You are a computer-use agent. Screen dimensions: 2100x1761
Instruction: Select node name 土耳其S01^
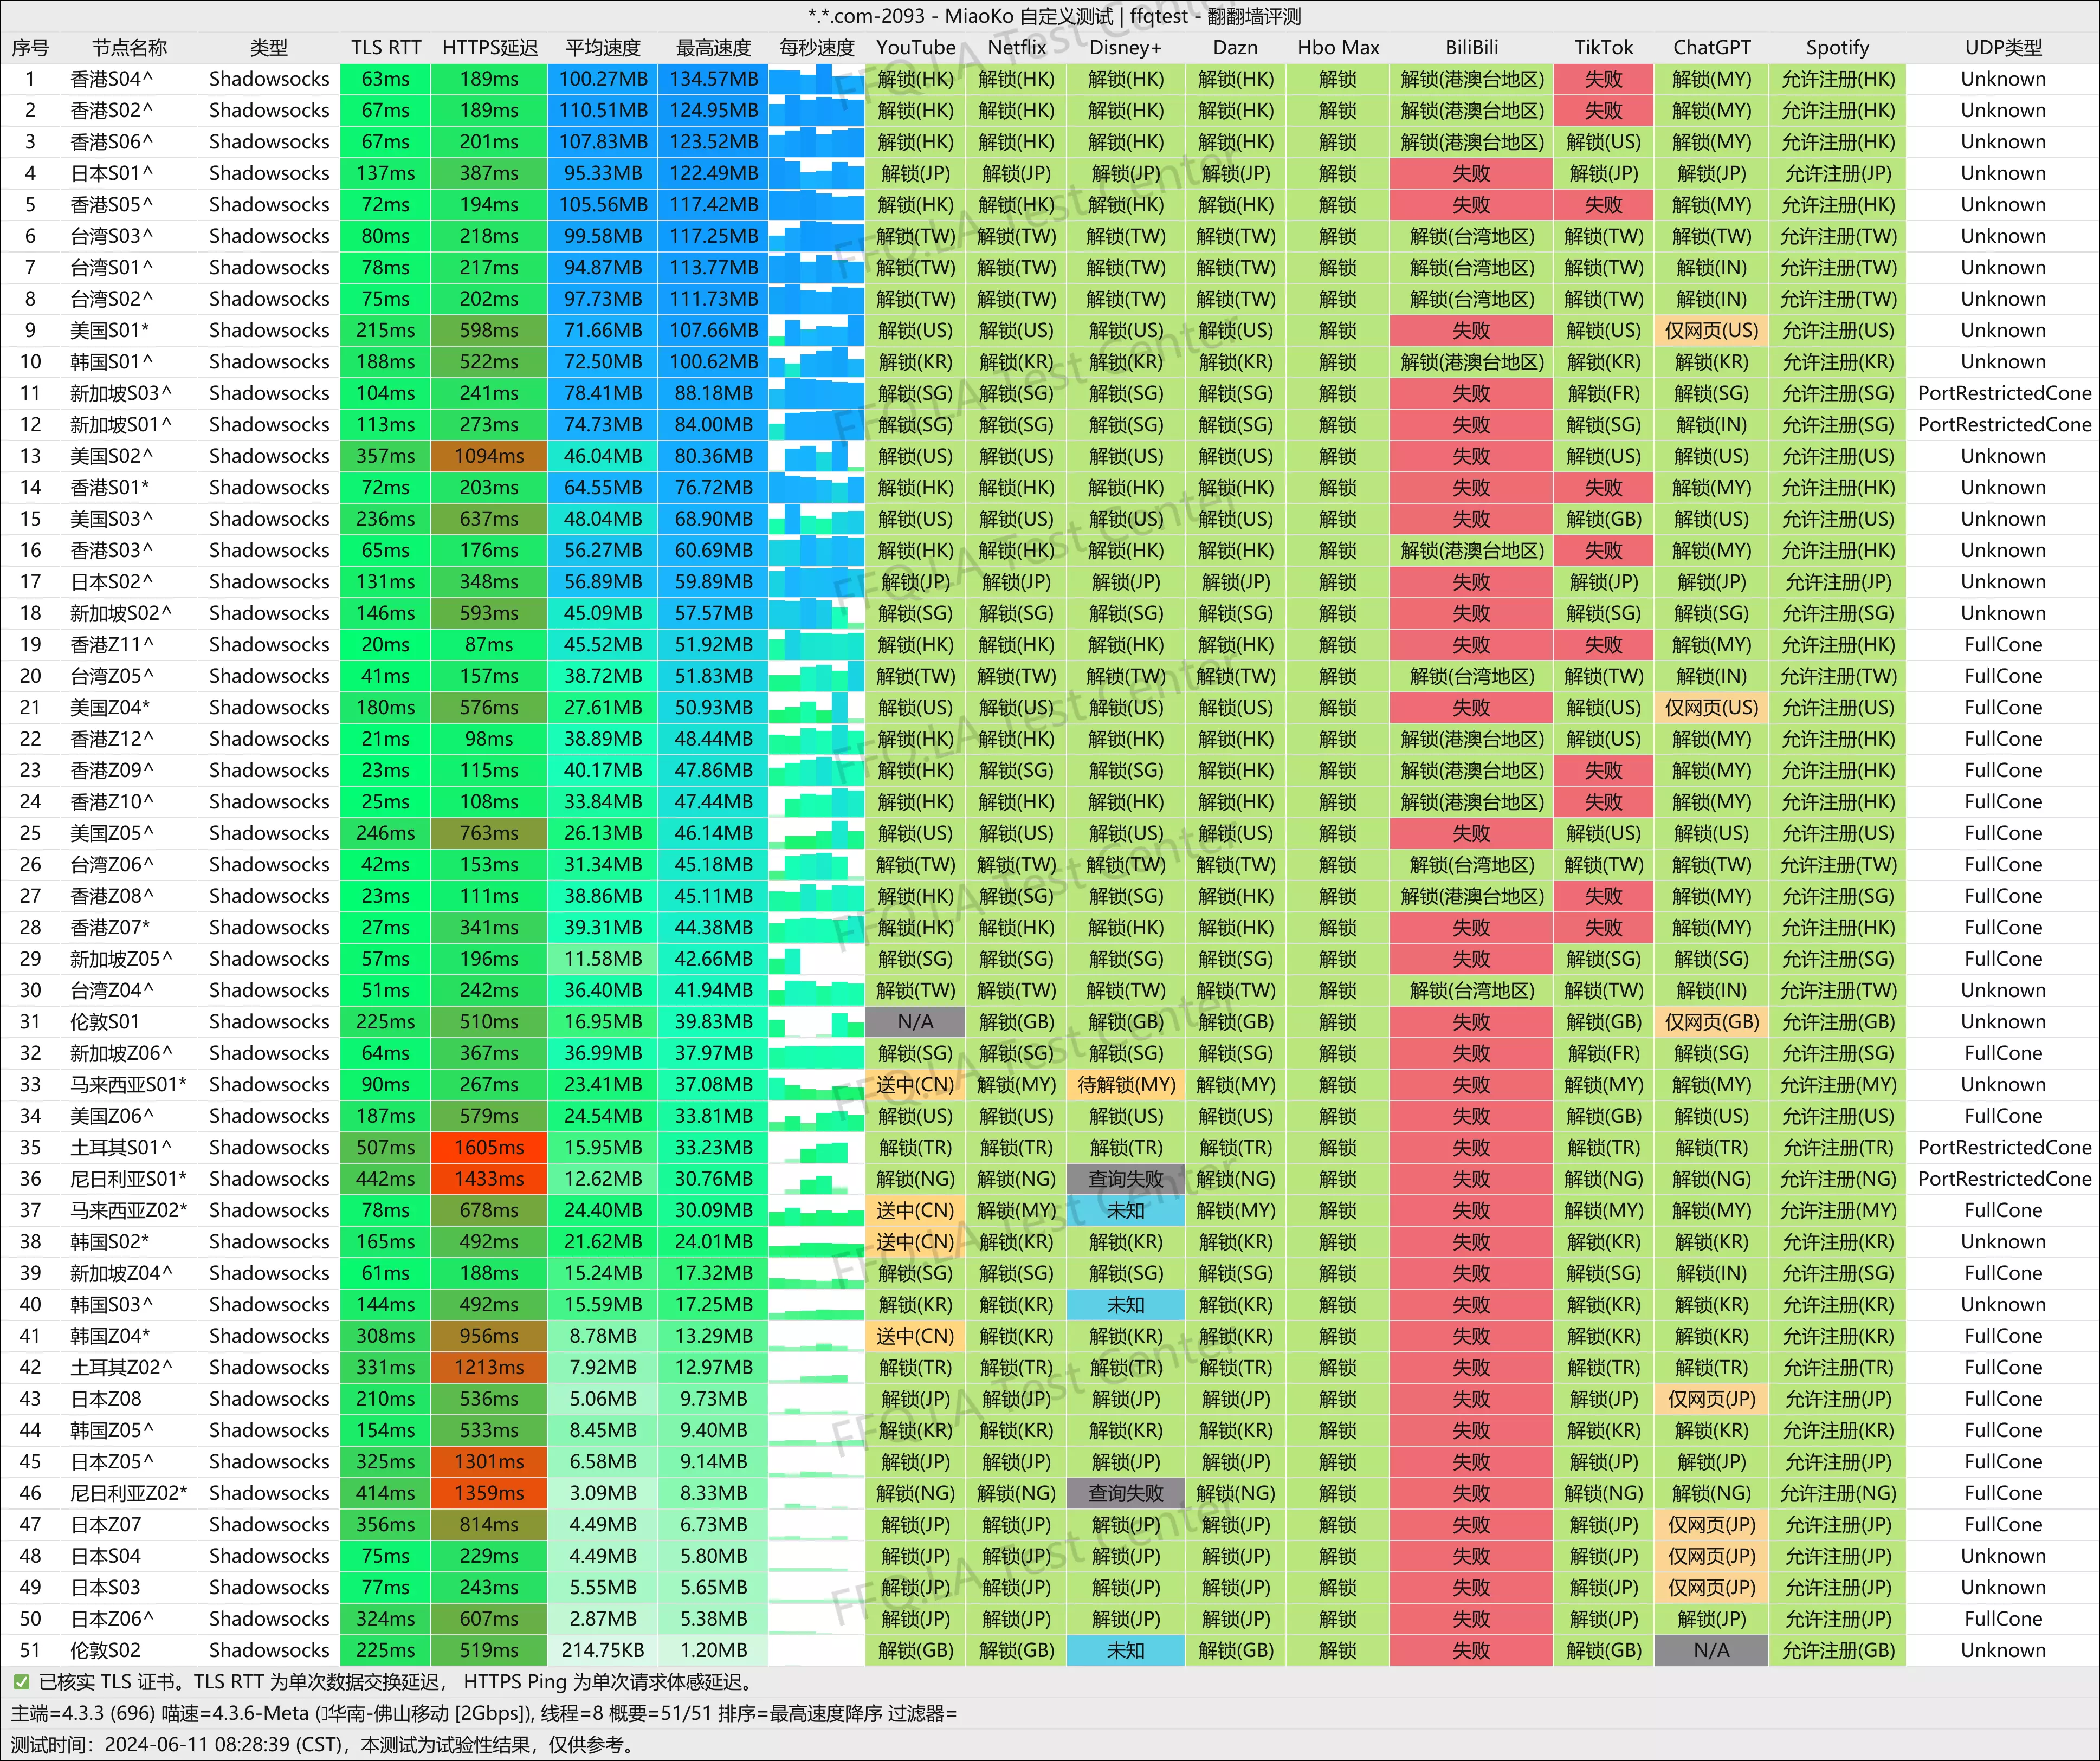[121, 1147]
